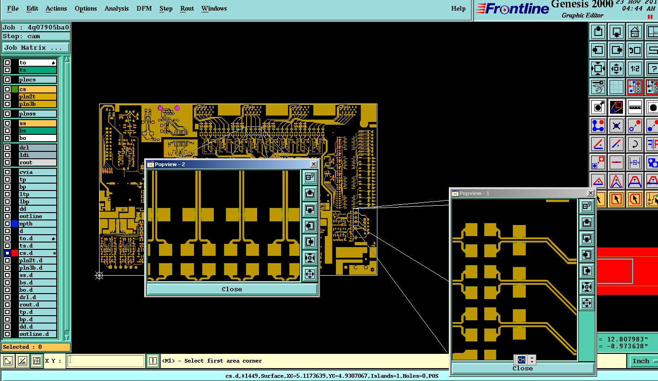658x381 pixels.
Task: Open the tools and palette settings icon
Action: [x=598, y=87]
